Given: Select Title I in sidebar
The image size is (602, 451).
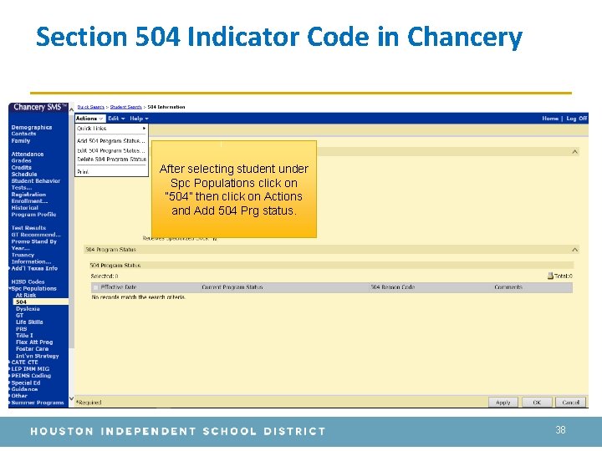Looking at the screenshot, I should 24,336.
